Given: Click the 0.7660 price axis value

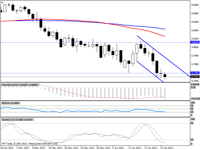Looking at the screenshot, I should coord(195,81).
